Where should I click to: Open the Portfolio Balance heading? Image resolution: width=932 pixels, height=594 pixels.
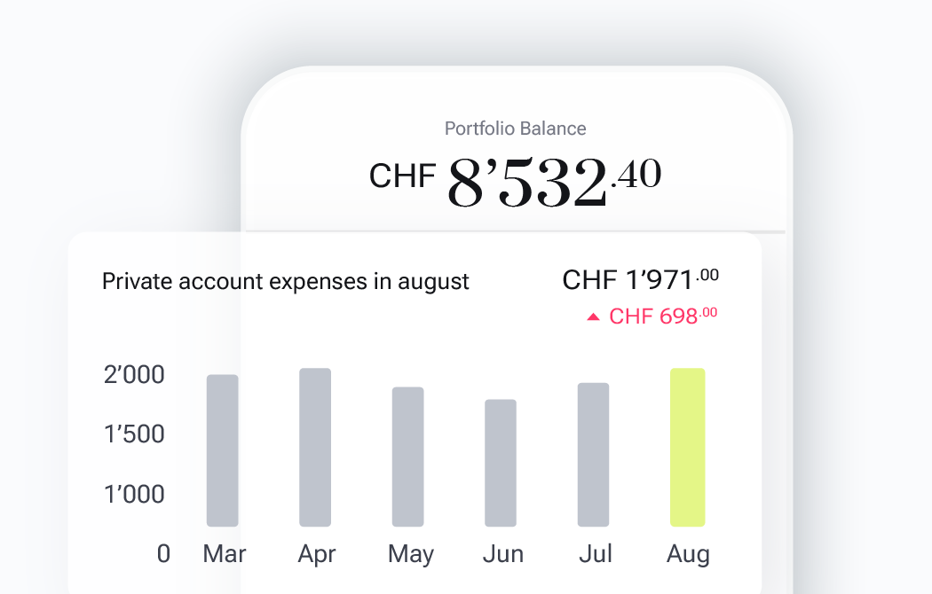coord(516,129)
